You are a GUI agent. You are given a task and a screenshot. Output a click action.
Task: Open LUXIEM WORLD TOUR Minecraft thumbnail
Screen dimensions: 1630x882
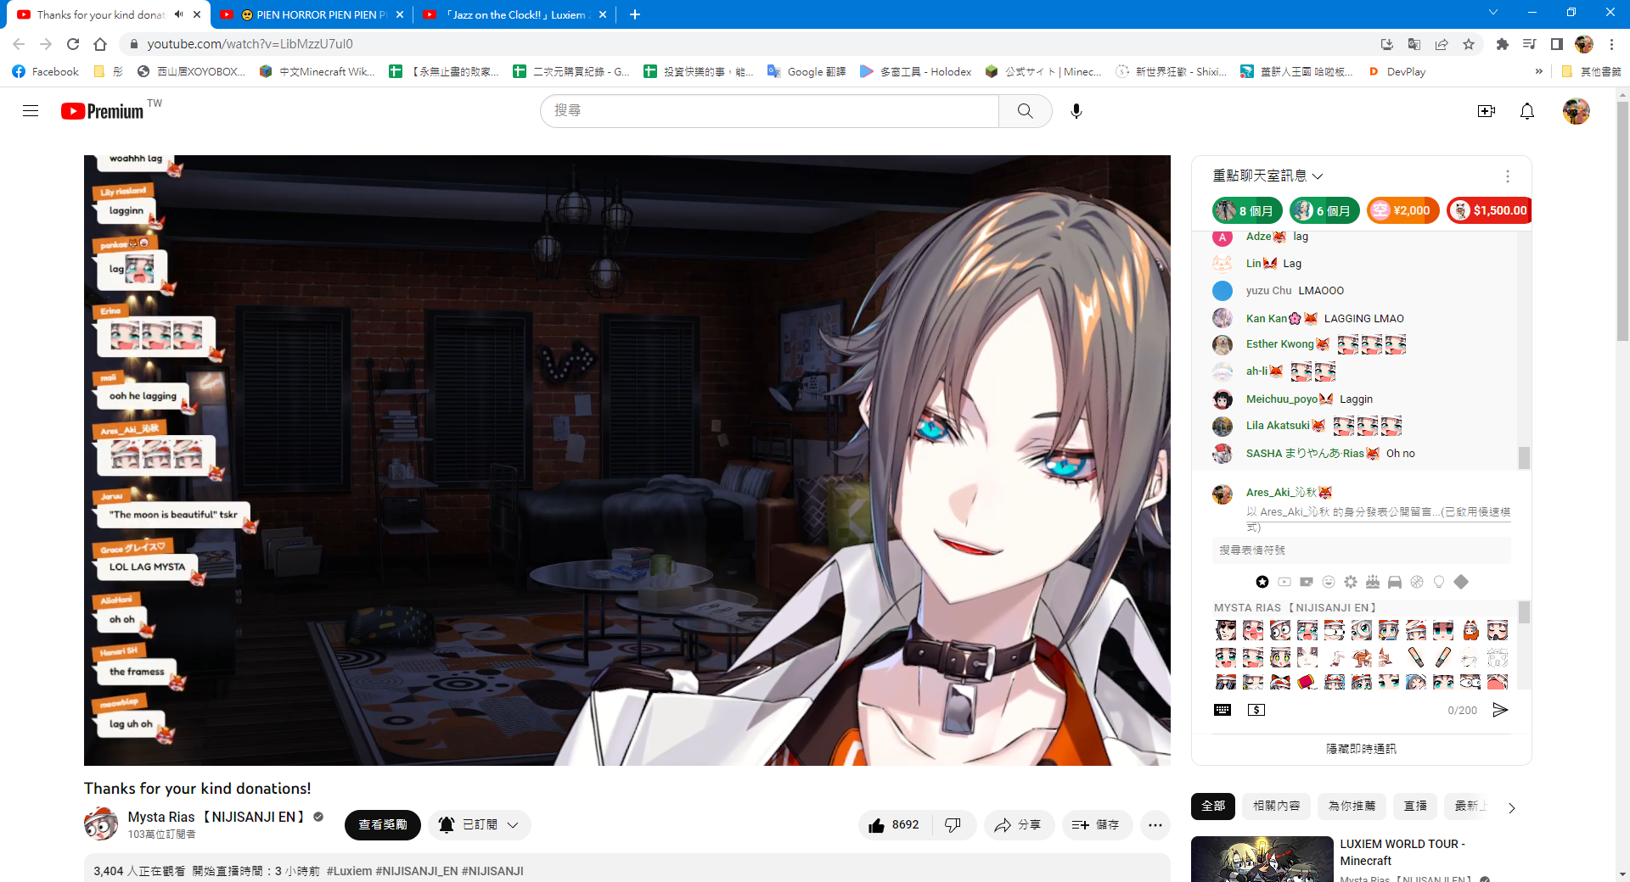pos(1262,859)
